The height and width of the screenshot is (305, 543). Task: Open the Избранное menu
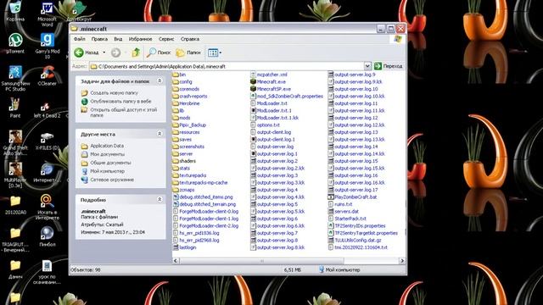pyautogui.click(x=140, y=39)
